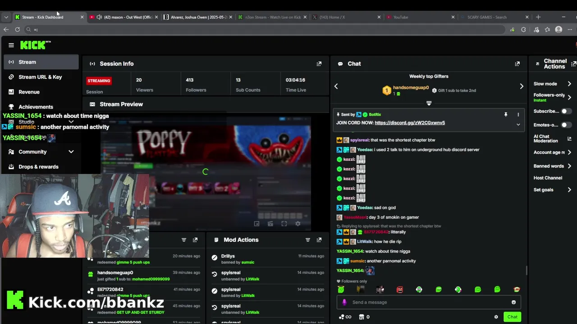Open the Kick hamburger sidebar menu

(11, 45)
